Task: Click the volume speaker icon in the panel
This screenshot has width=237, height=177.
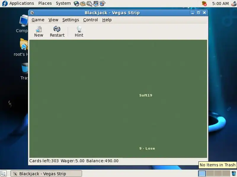Action: [x=234, y=4]
